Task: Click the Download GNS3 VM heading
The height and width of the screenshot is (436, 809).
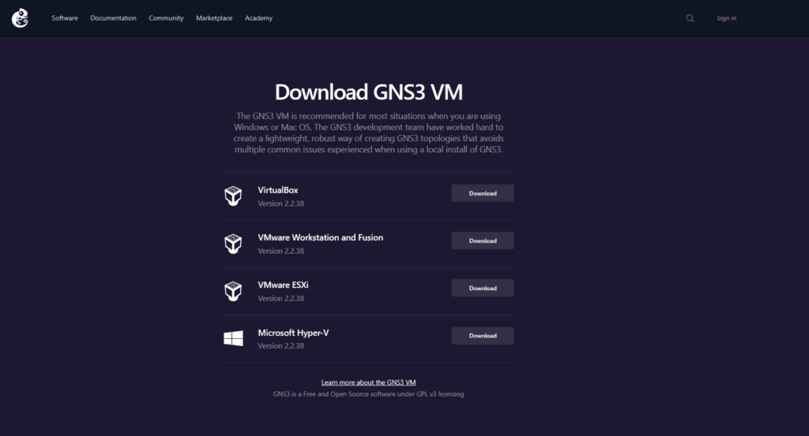Action: (x=368, y=92)
